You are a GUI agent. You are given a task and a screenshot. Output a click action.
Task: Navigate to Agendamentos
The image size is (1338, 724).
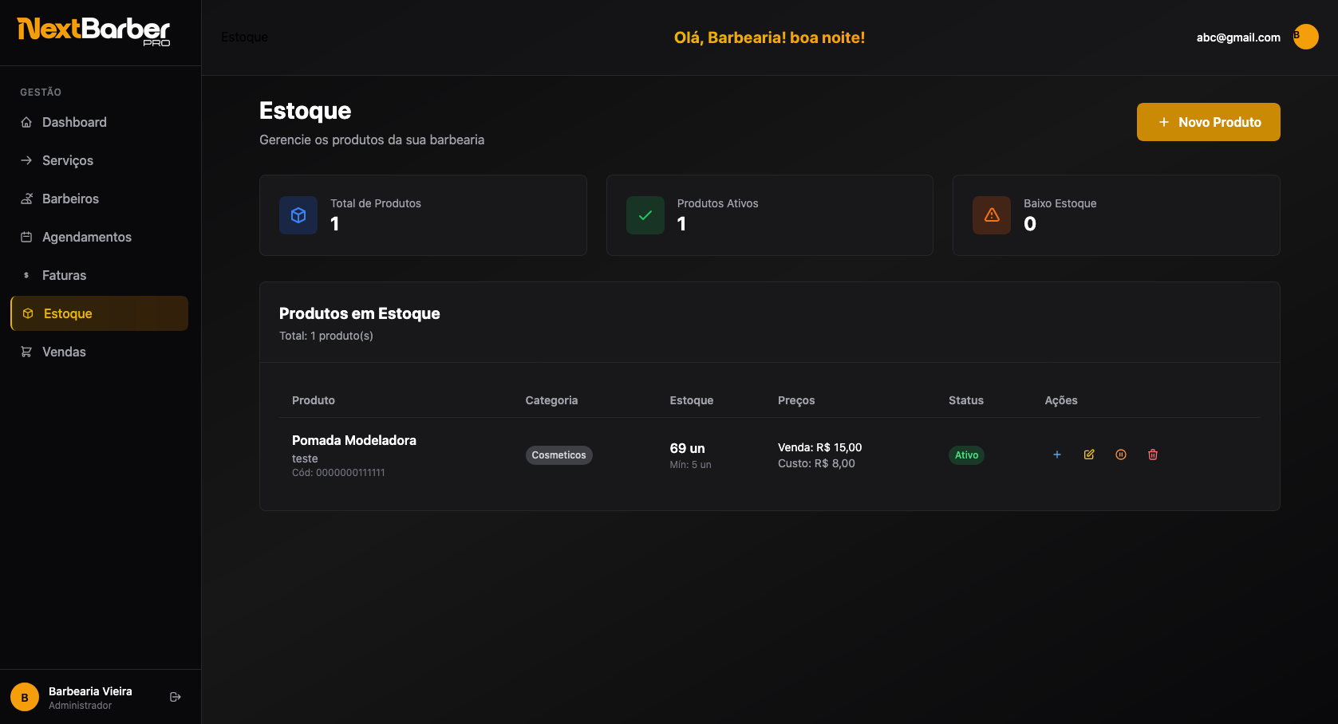[86, 237]
